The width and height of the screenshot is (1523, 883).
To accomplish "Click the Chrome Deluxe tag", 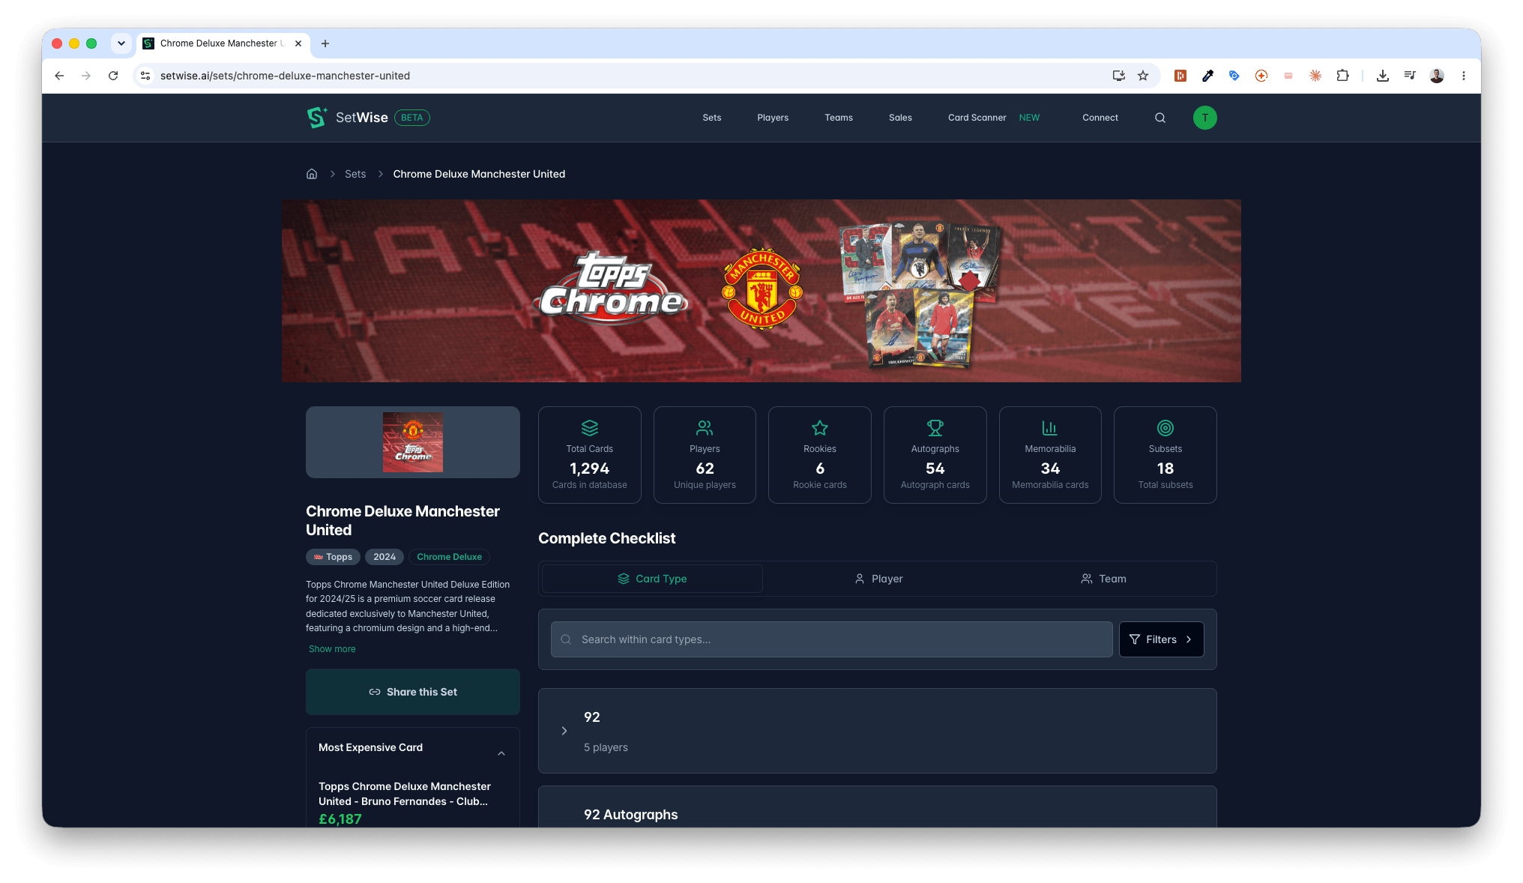I will click(449, 557).
